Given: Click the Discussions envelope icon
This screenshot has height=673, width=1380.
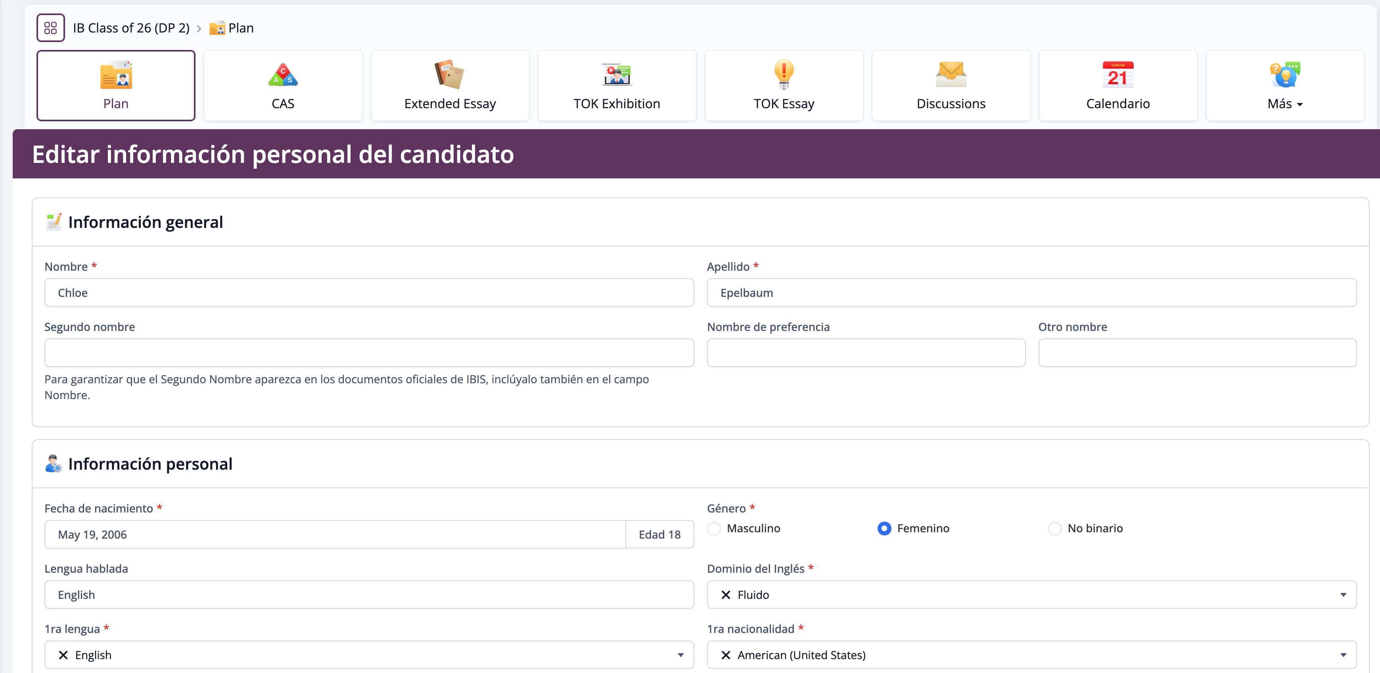Looking at the screenshot, I should (x=951, y=75).
